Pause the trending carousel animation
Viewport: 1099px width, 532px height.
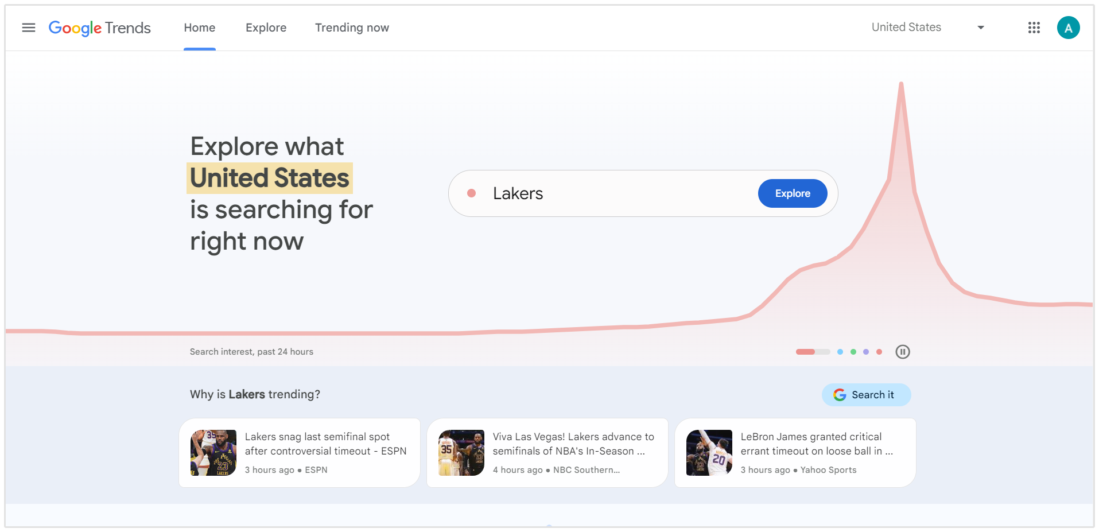tap(902, 352)
